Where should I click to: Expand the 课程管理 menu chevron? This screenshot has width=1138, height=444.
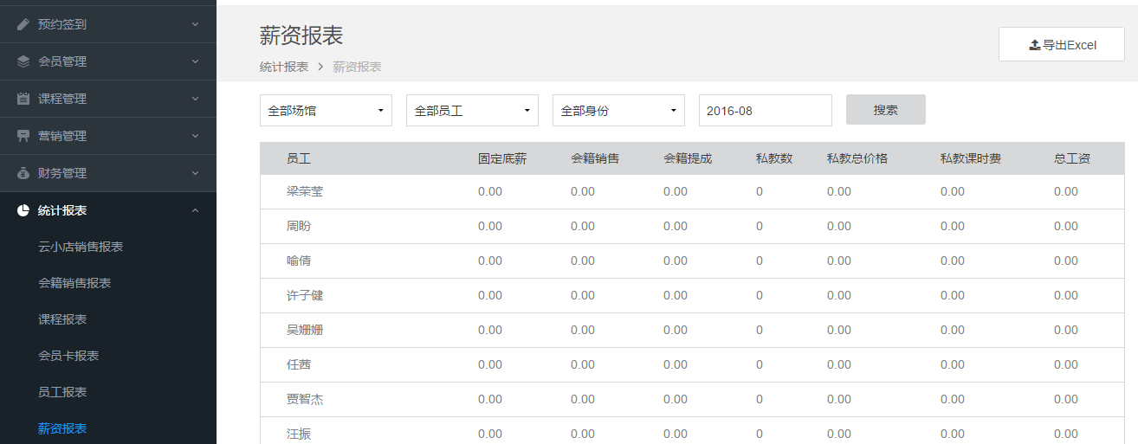coord(196,99)
